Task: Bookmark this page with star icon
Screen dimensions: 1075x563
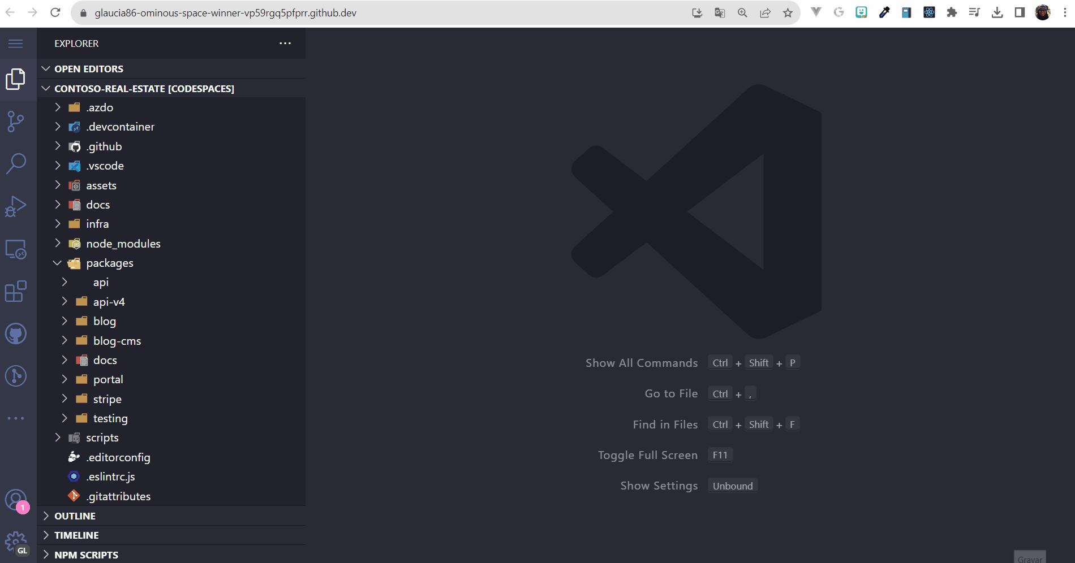Action: coord(788,12)
